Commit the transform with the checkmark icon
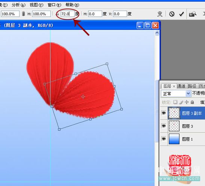205x186 pixels. (181, 14)
